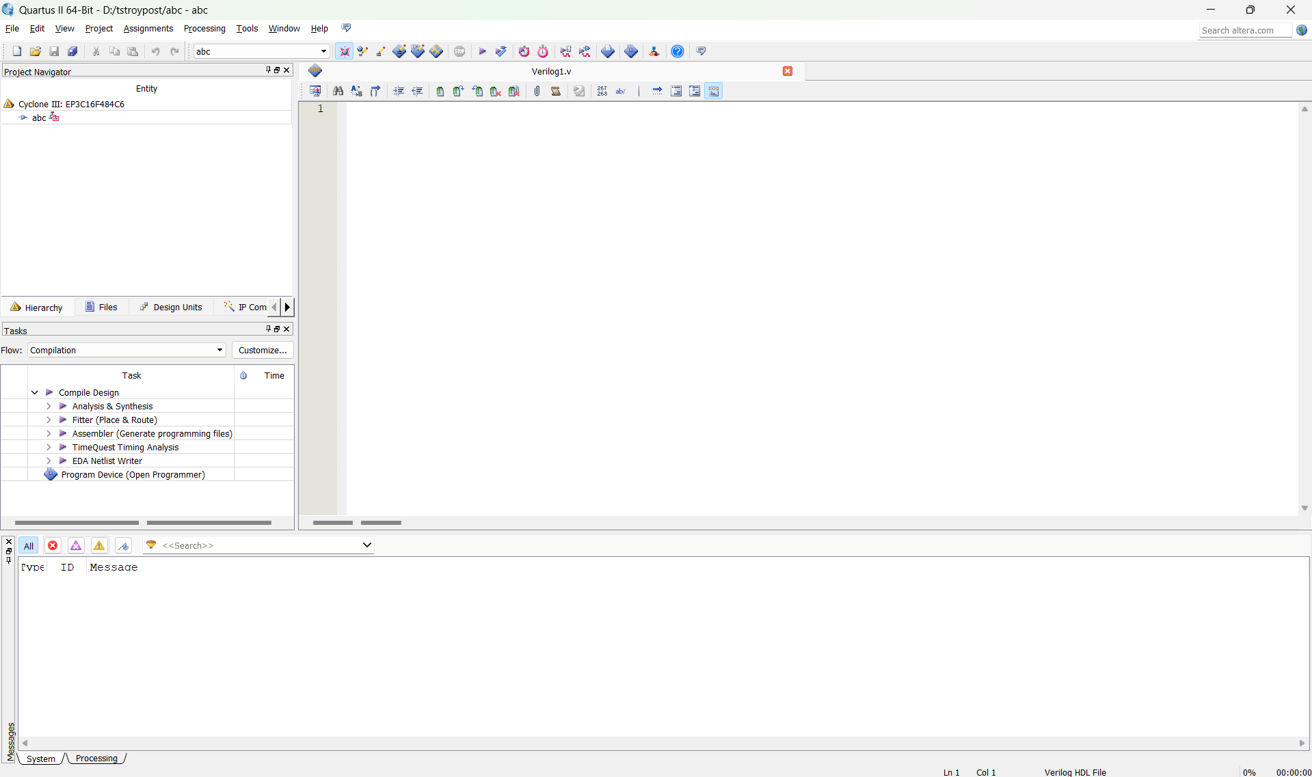Toggle the ab/ whitespace display icon

[621, 91]
